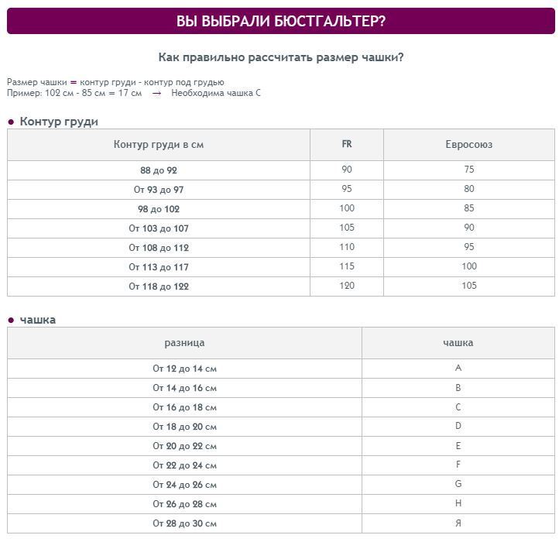Select the "От 28 до 30 см" cell
The height and width of the screenshot is (542, 559).
click(184, 523)
